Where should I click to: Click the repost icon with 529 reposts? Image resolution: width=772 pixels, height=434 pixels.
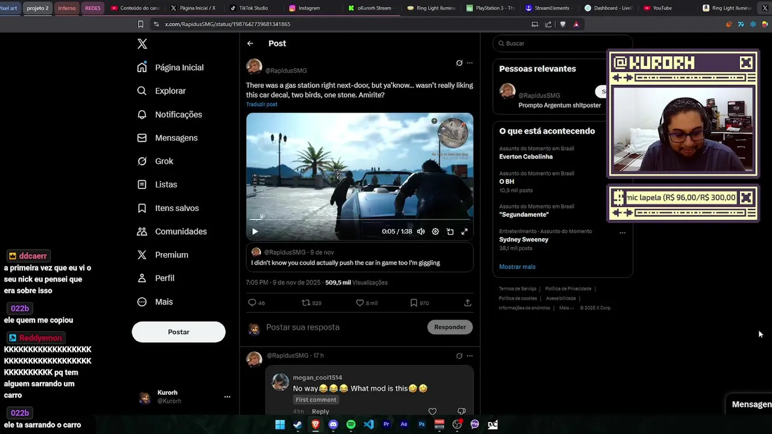coord(311,303)
